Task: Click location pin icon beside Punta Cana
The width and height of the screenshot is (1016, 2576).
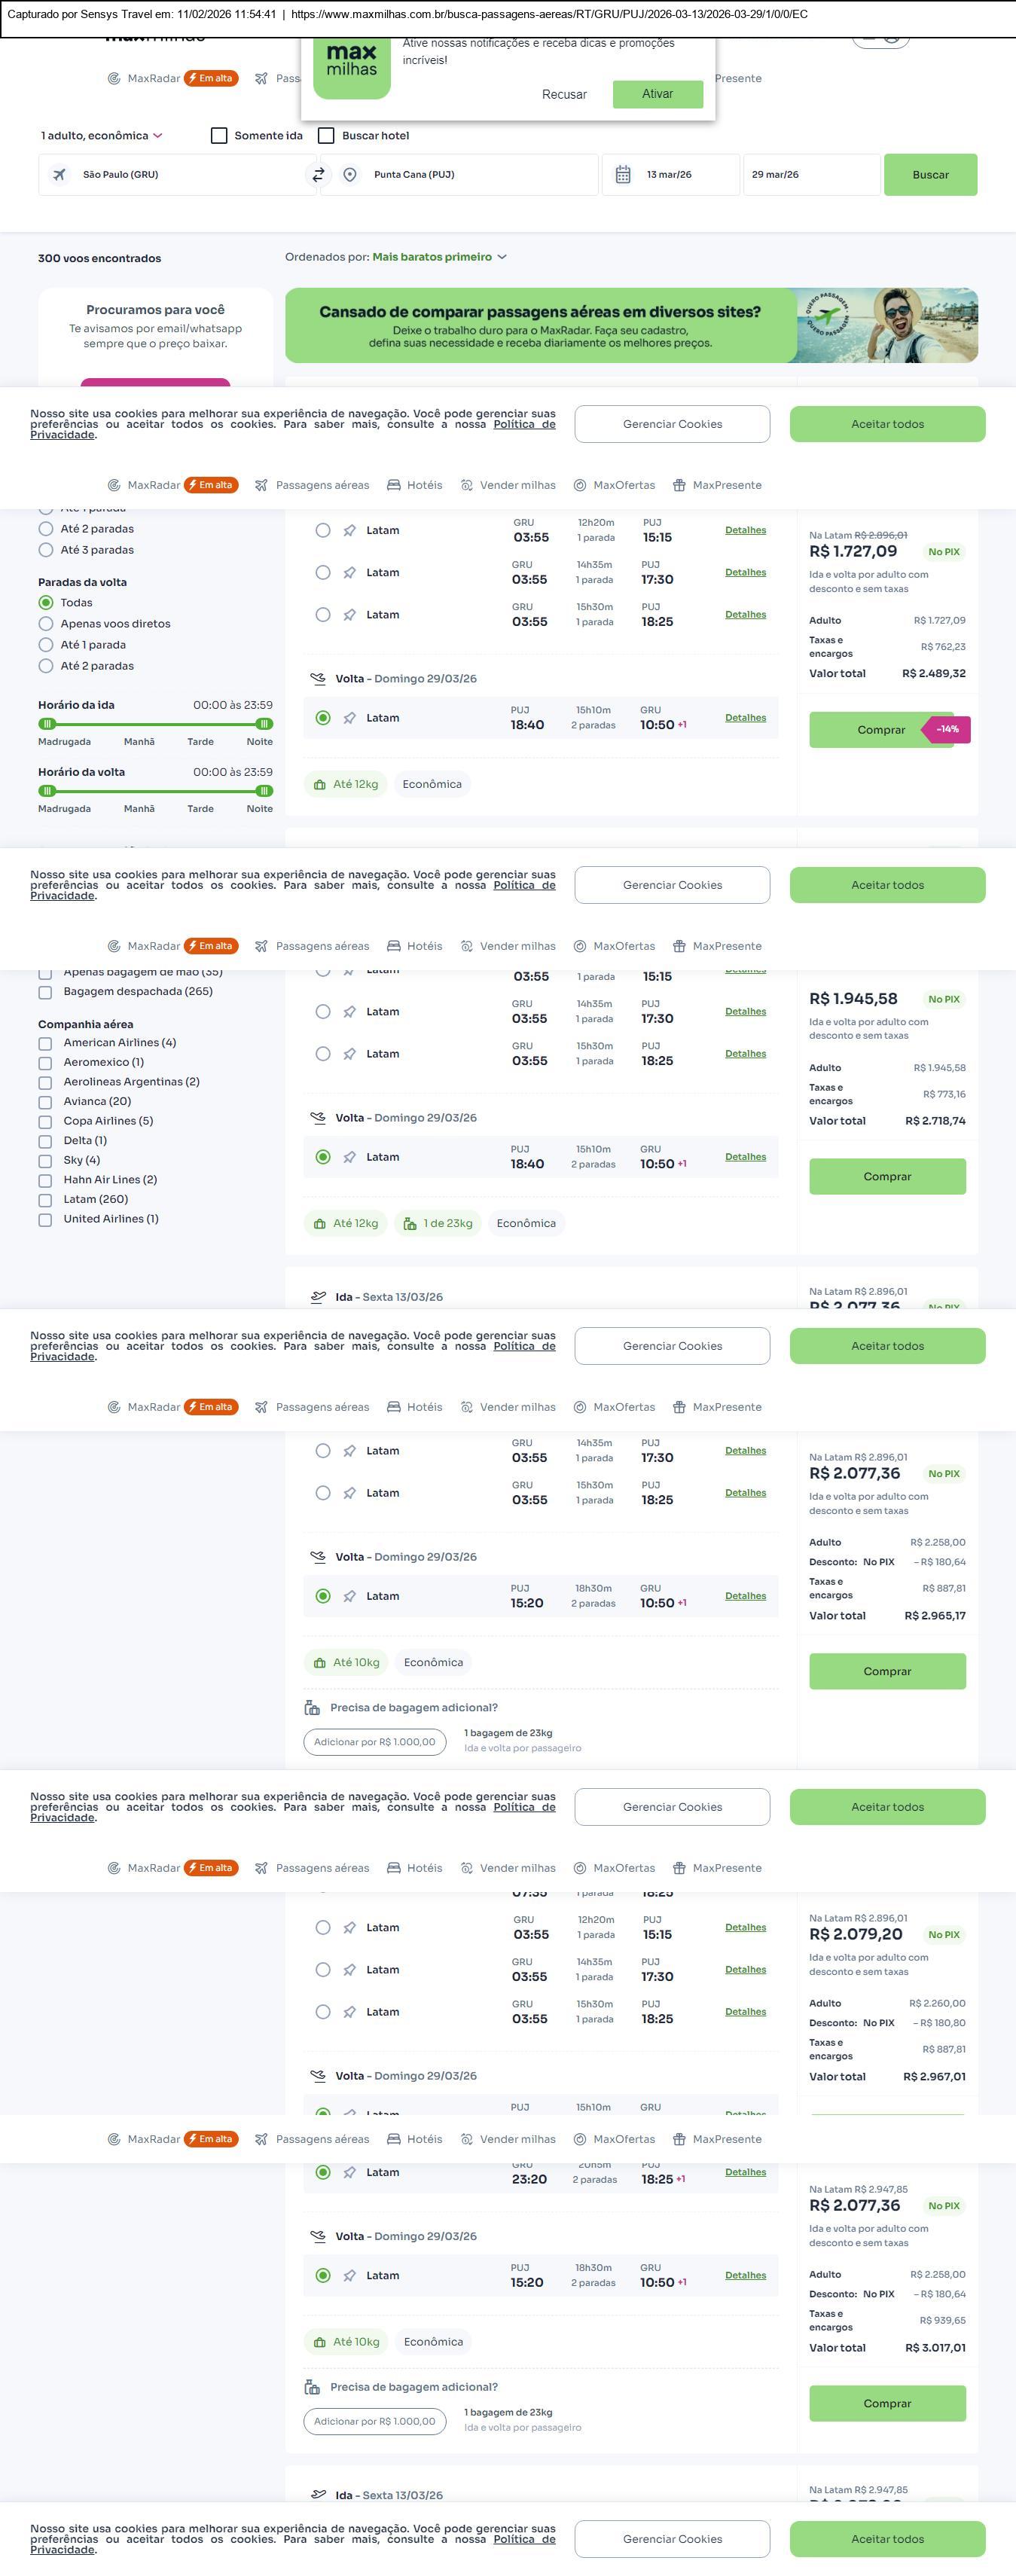Action: (x=350, y=175)
